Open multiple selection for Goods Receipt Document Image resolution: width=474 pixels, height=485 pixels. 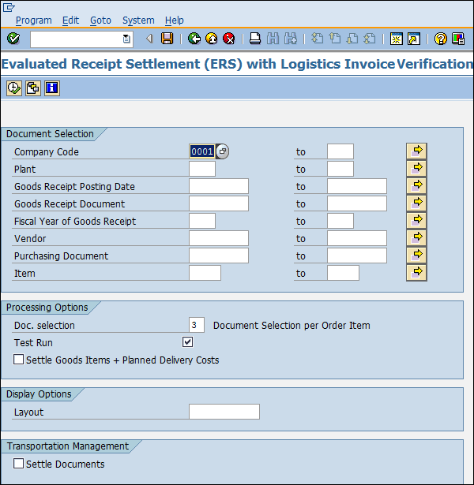pos(416,203)
